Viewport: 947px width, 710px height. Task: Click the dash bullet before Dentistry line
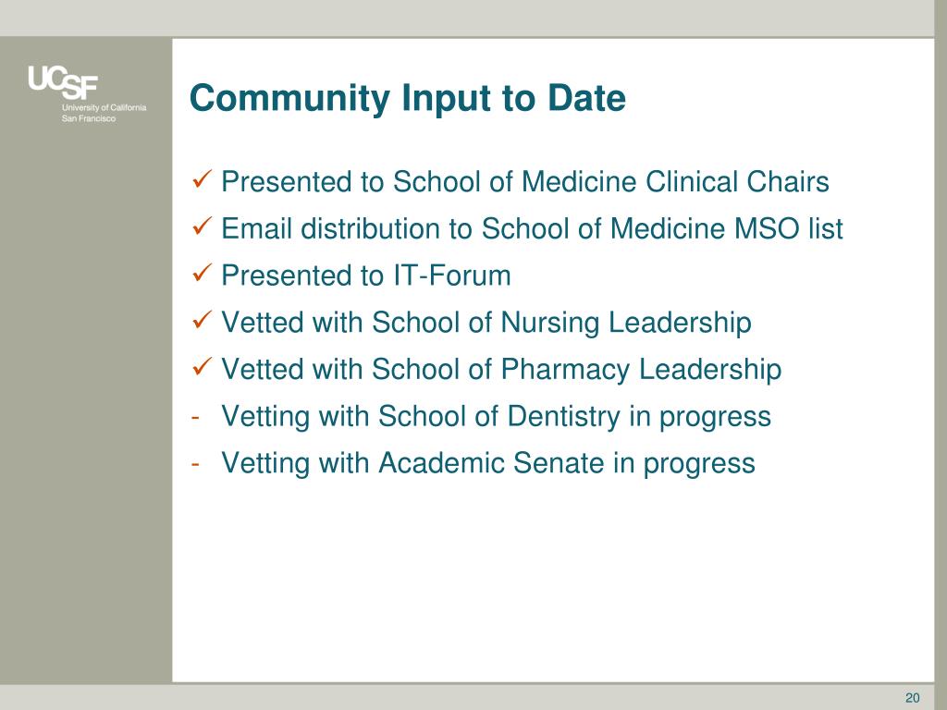pos(195,417)
